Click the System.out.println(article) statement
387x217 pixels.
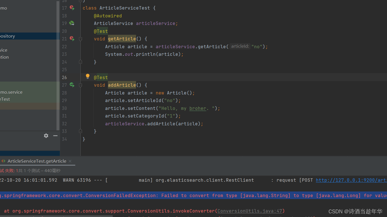coord(144,54)
